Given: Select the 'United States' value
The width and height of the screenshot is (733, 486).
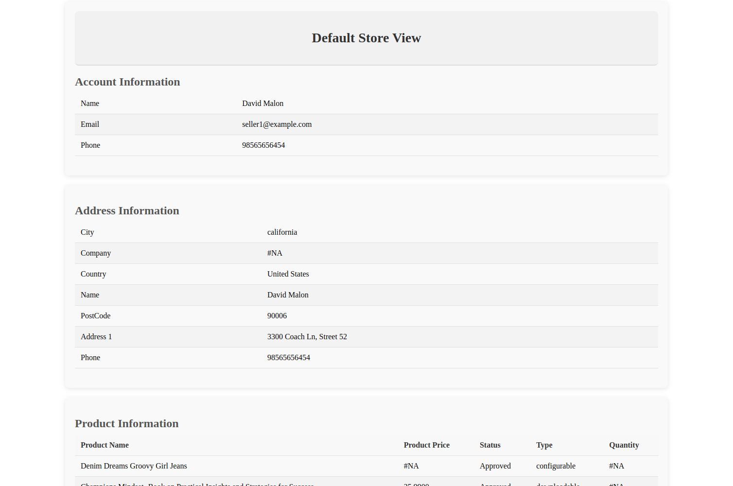Looking at the screenshot, I should [x=288, y=274].
